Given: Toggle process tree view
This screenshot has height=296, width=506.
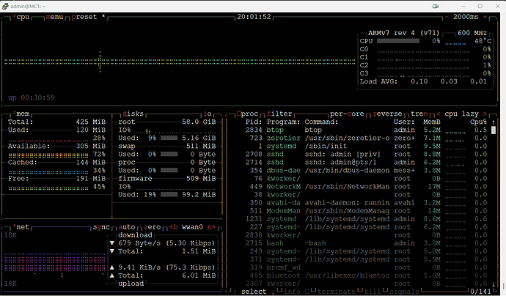Looking at the screenshot, I should pyautogui.click(x=419, y=114).
